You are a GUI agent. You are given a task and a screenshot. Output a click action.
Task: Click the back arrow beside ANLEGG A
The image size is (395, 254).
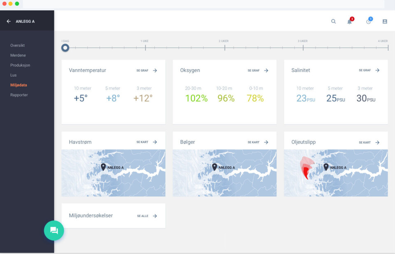[9, 21]
